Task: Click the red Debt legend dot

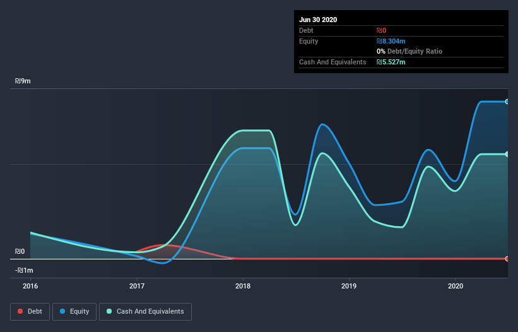Action: pyautogui.click(x=20, y=311)
